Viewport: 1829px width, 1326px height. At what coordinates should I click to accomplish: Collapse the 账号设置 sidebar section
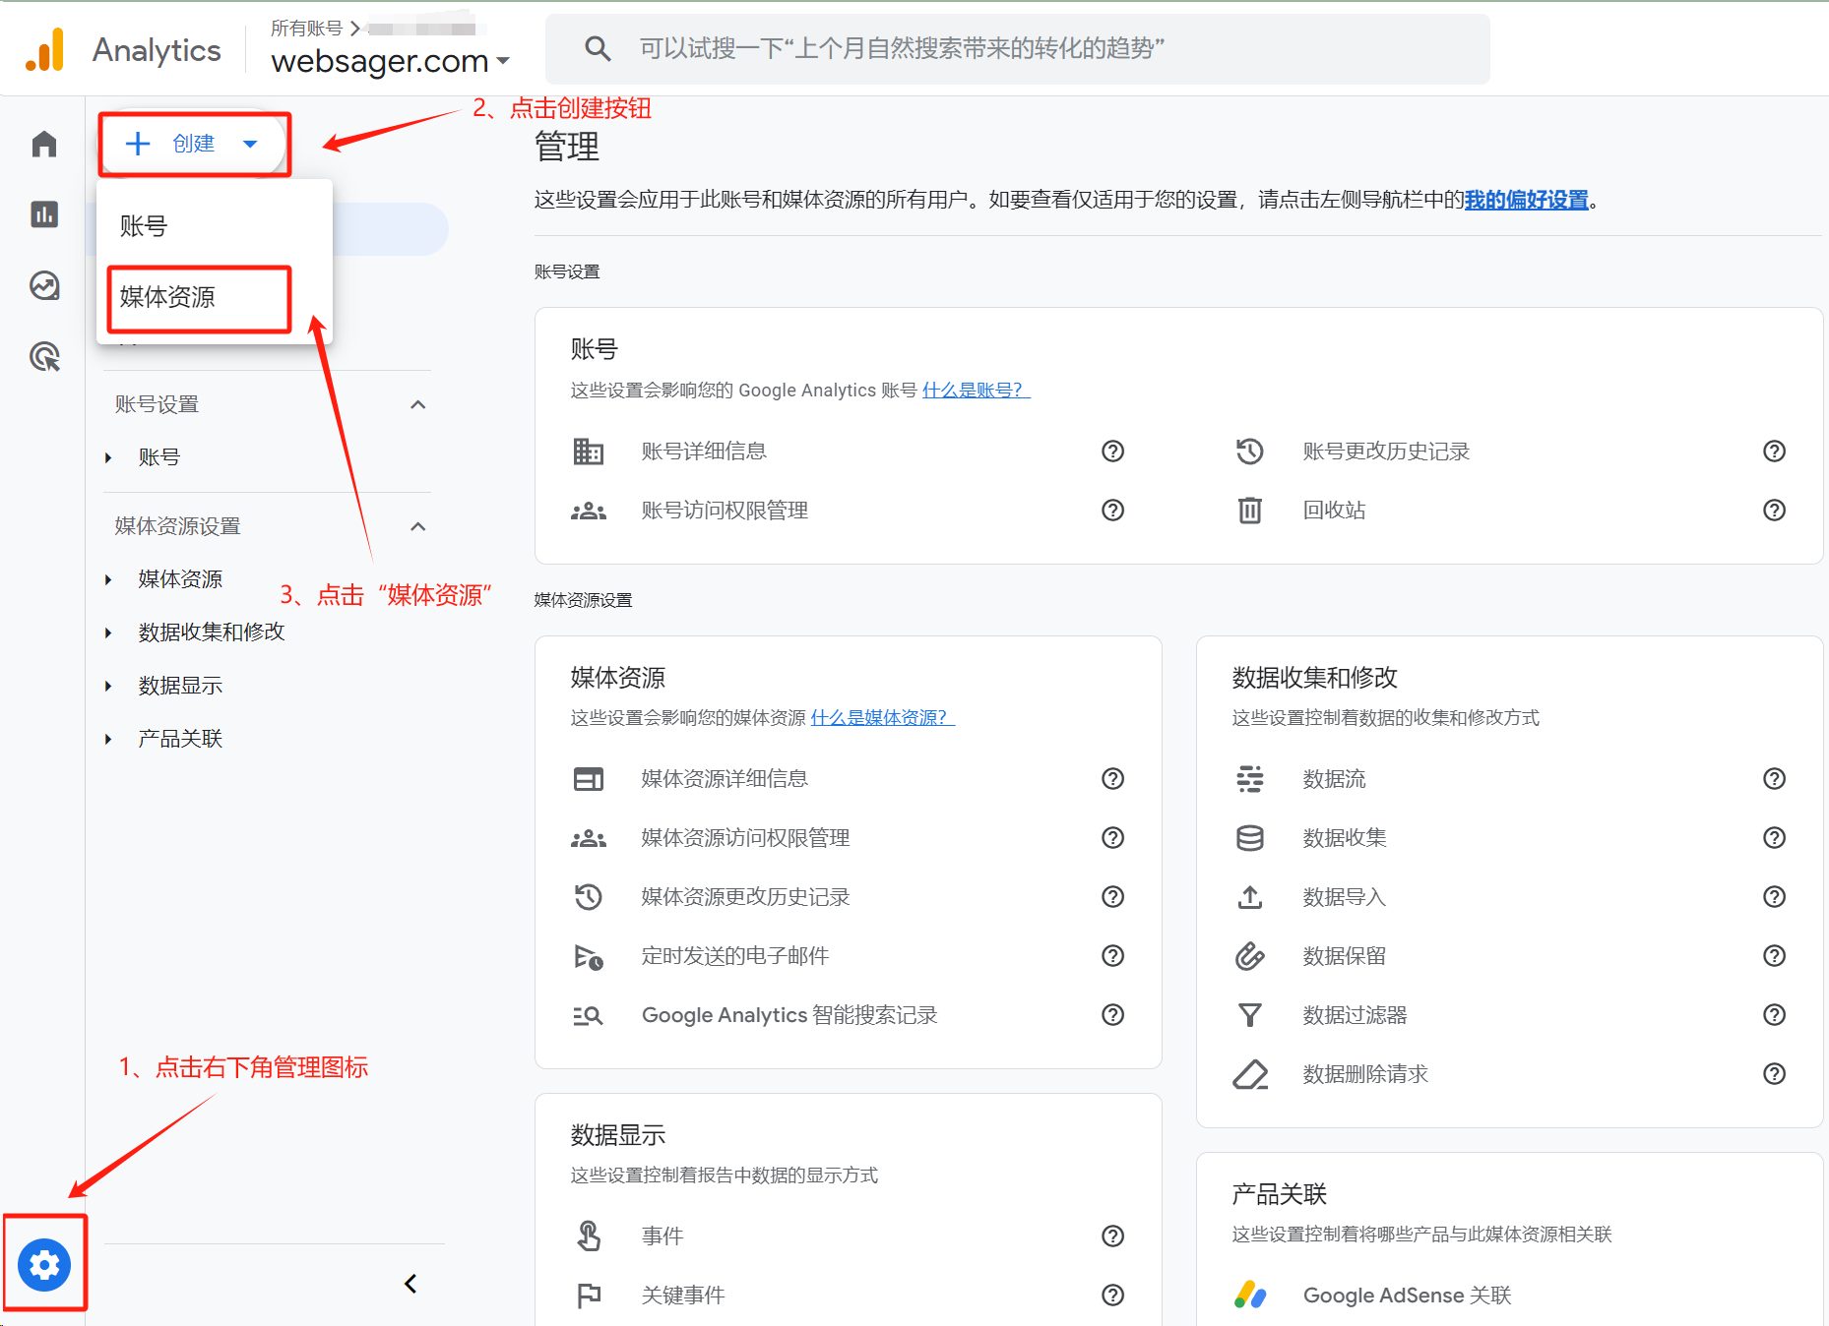(x=418, y=404)
